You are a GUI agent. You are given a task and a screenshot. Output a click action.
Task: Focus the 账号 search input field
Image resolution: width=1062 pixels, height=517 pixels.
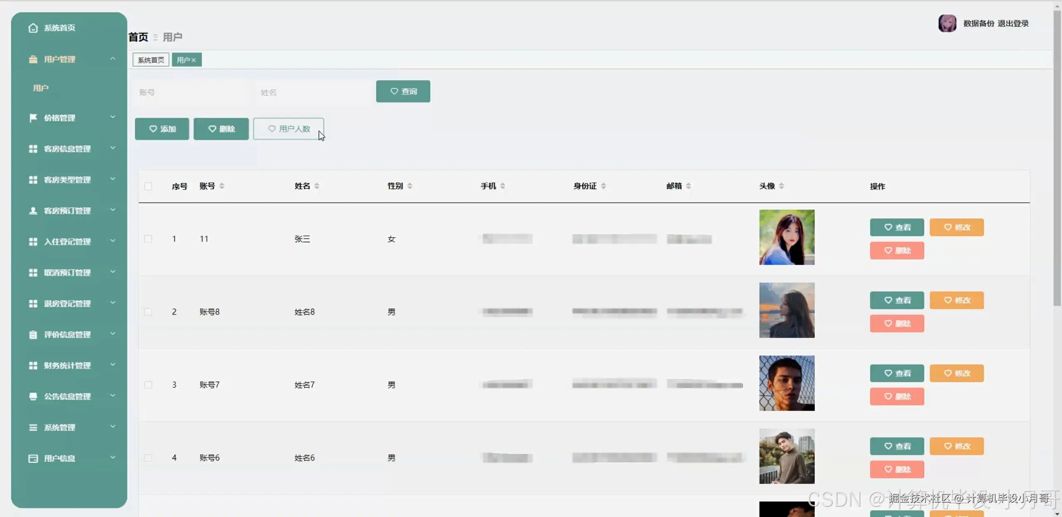(x=191, y=92)
